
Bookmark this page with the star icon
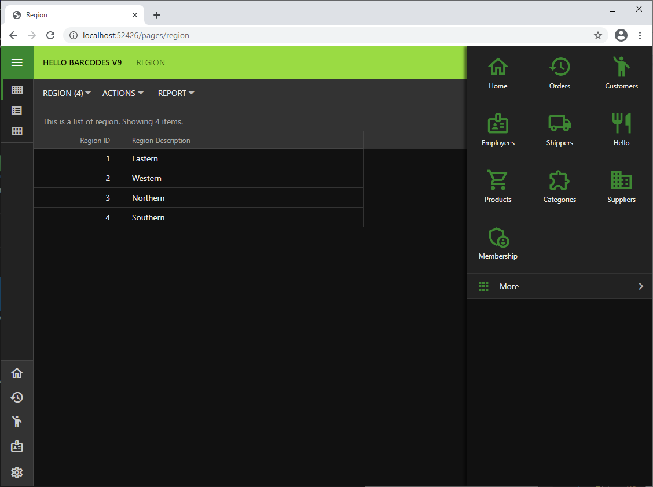tap(598, 35)
